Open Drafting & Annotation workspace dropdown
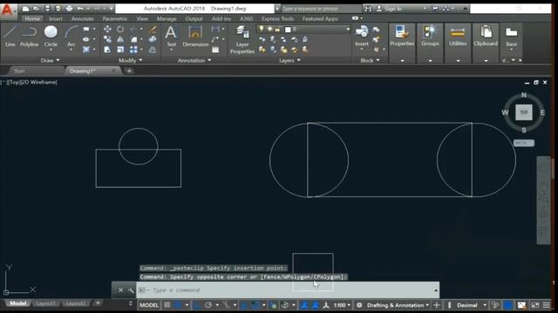Screen dimensions: 558x313 398,305
